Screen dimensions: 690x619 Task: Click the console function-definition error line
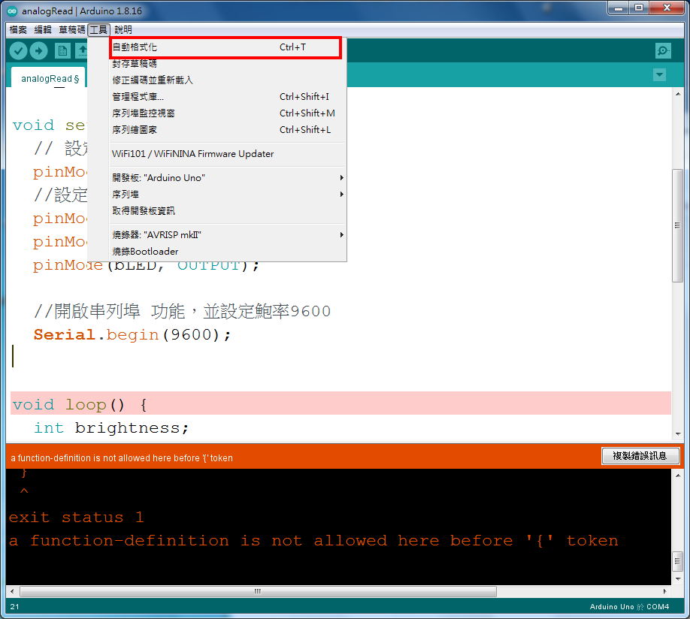[313, 541]
